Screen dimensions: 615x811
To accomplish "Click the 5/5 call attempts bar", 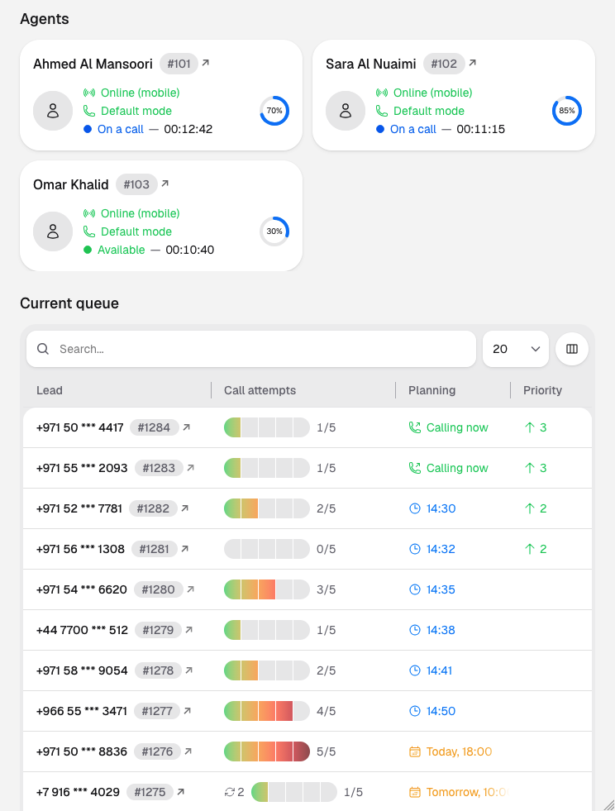I will [267, 751].
